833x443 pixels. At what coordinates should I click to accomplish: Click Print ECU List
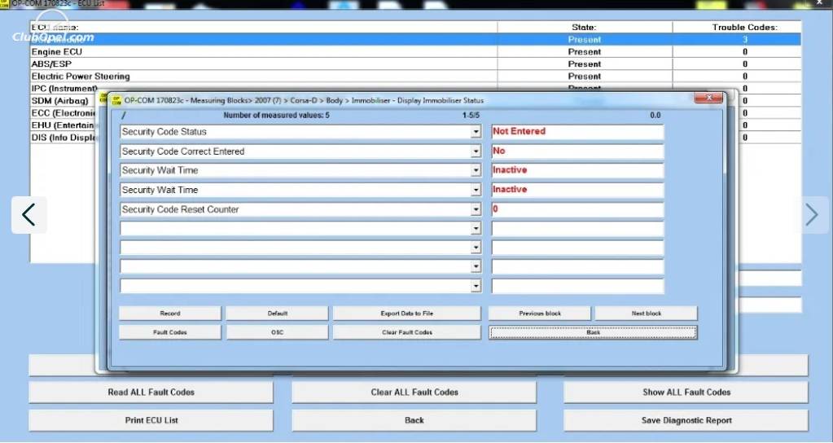(151, 420)
